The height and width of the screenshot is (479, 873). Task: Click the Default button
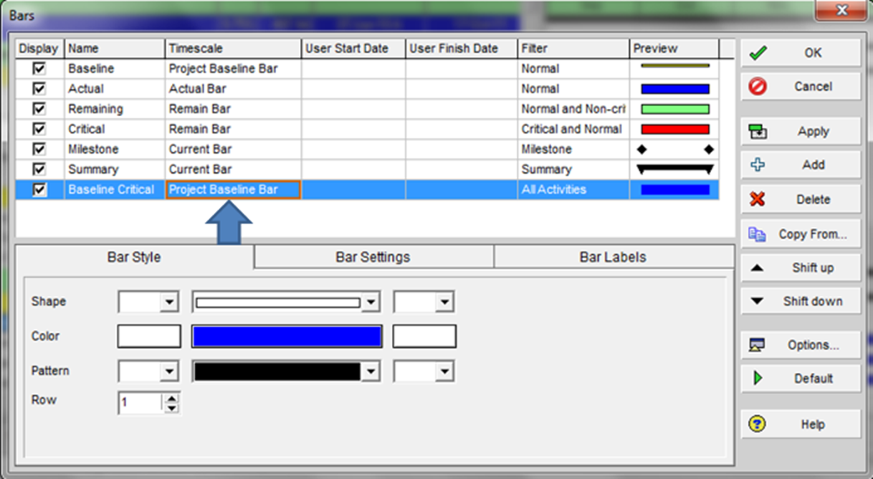[x=801, y=378]
